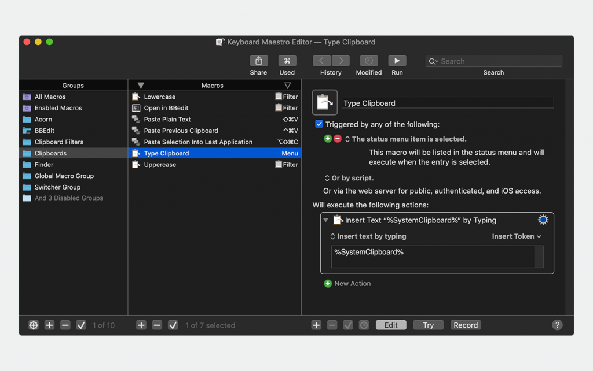Click the filled sort triangle in Macros header
593x371 pixels.
click(141, 86)
